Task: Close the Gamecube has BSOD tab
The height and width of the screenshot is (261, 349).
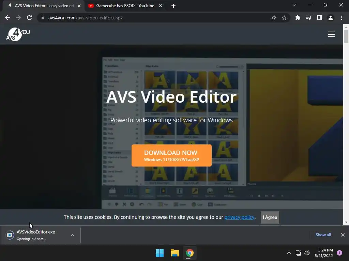Action: coord(161,6)
